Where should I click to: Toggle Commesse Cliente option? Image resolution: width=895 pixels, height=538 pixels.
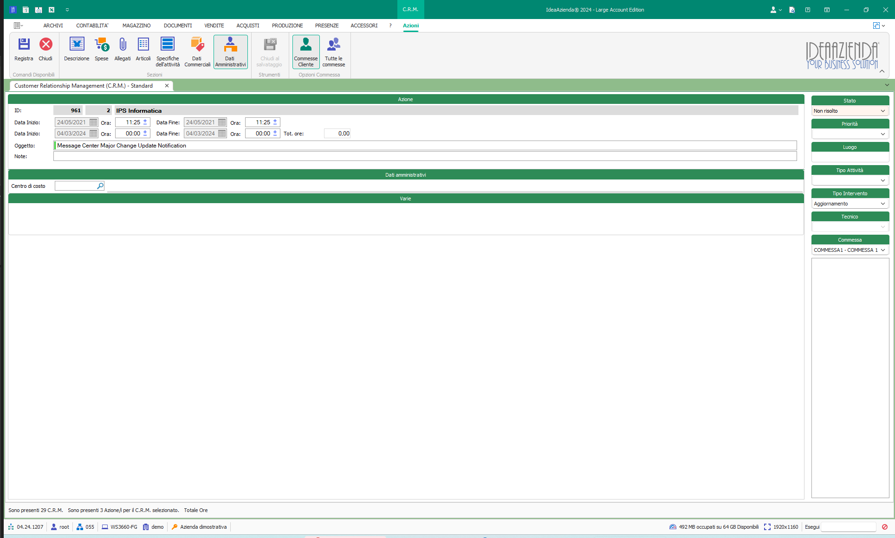coord(306,52)
